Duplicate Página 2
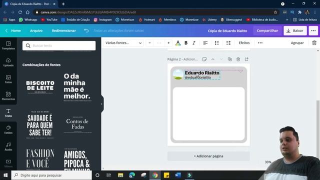The width and height of the screenshot is (320, 180). [x=230, y=59]
